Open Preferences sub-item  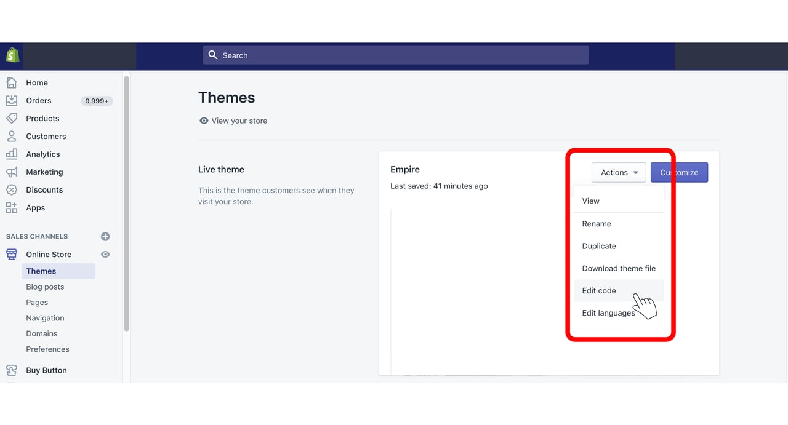coord(47,349)
